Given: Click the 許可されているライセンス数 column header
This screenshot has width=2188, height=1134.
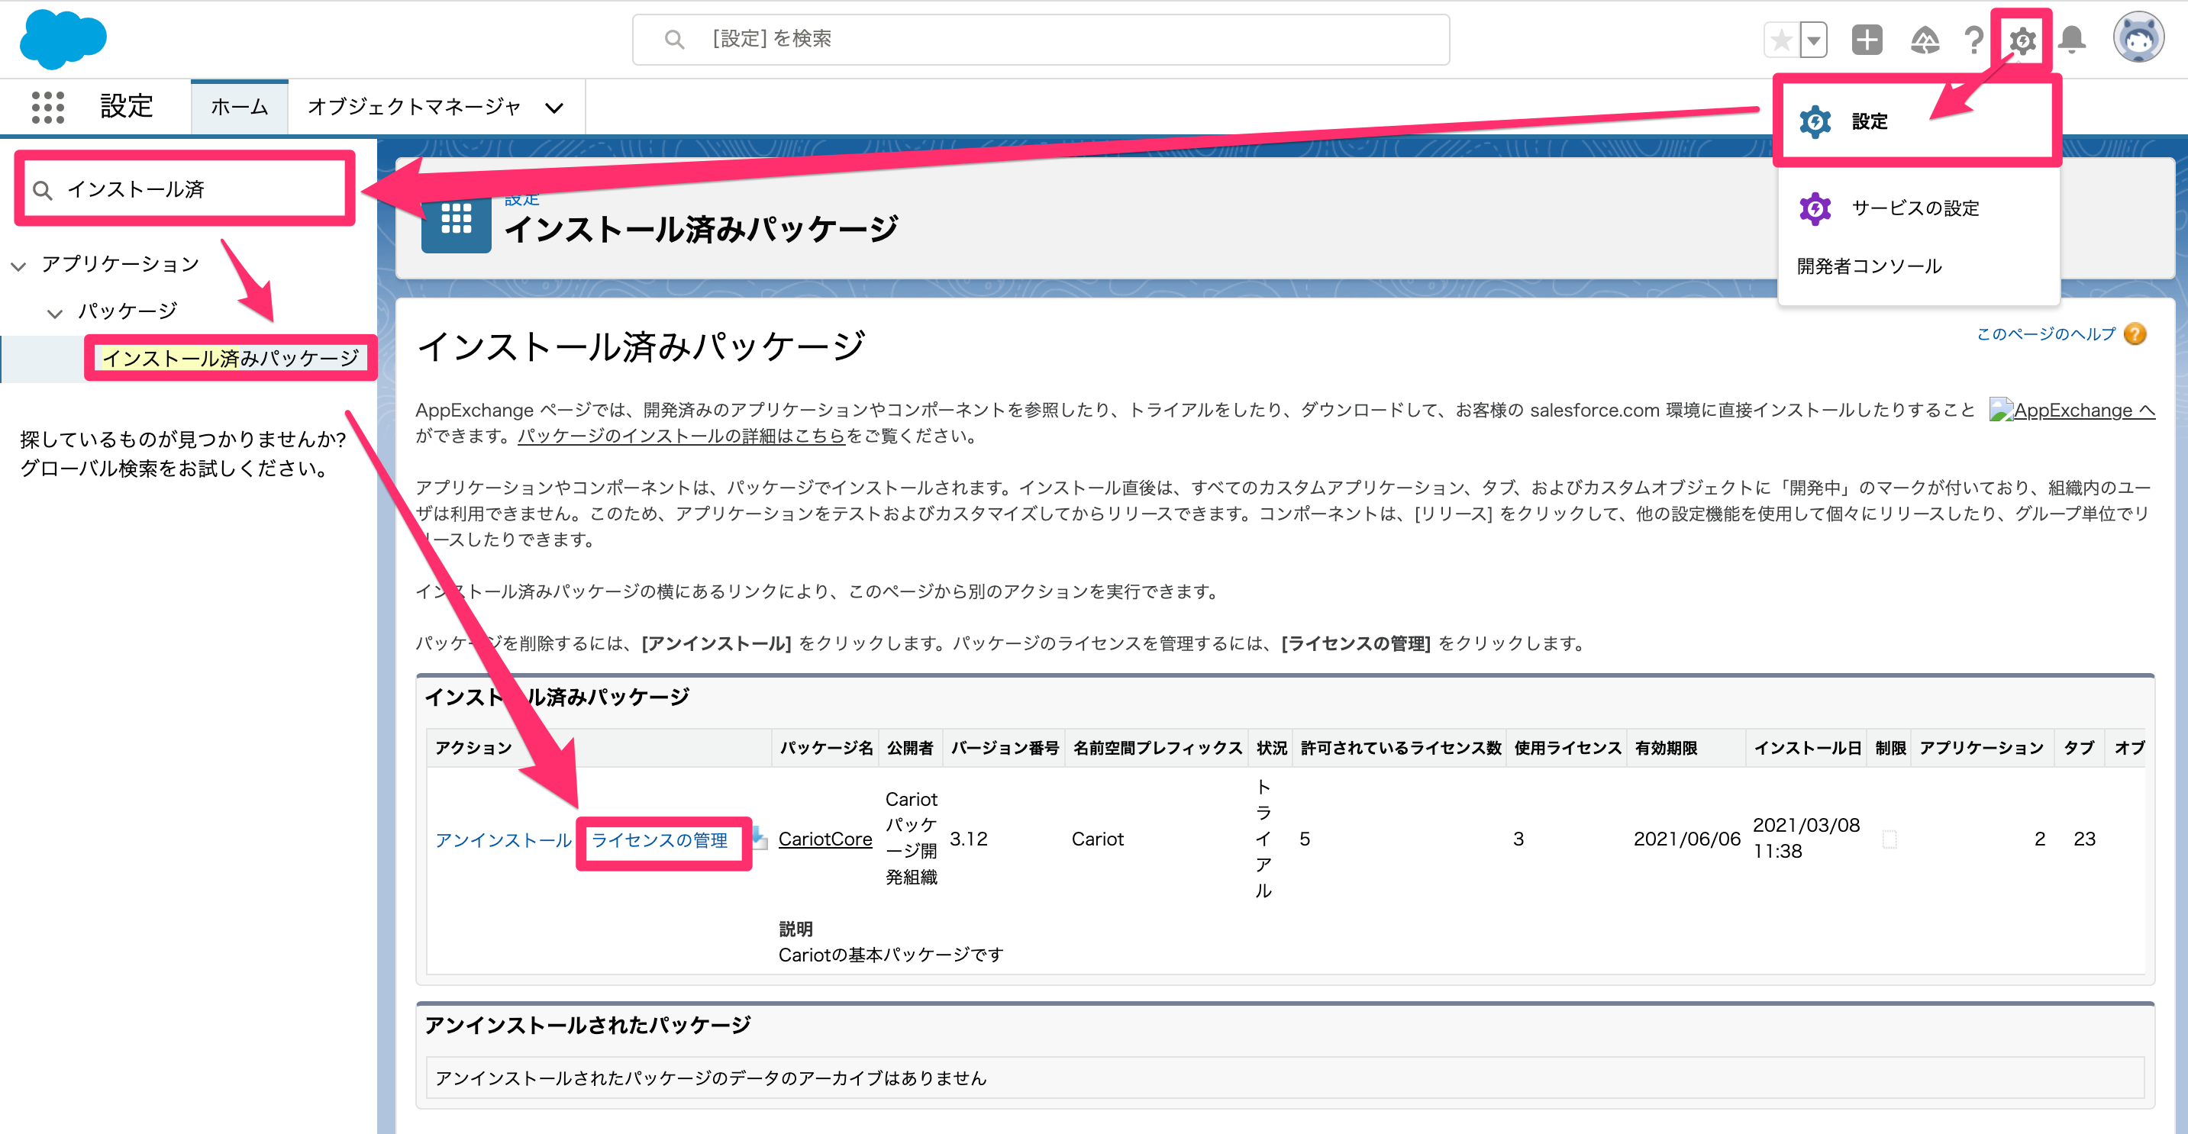Looking at the screenshot, I should click(x=1401, y=748).
